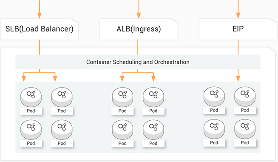Click the arrowhead entering the EIP box
This screenshot has width=278, height=162.
tap(238, 15)
